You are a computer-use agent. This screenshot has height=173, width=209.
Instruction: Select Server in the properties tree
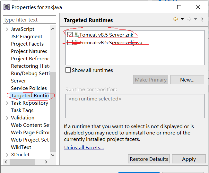point(19,81)
